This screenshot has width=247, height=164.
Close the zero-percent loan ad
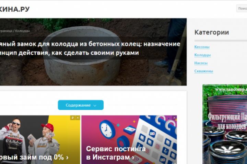coord(78,118)
